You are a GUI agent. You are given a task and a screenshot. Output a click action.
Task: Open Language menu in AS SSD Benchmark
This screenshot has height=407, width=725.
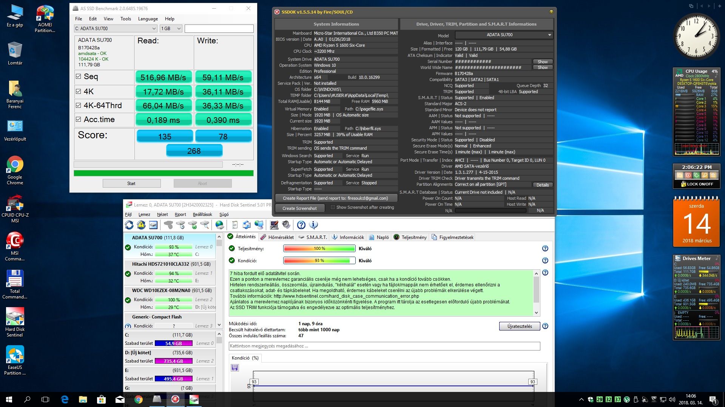tap(148, 19)
